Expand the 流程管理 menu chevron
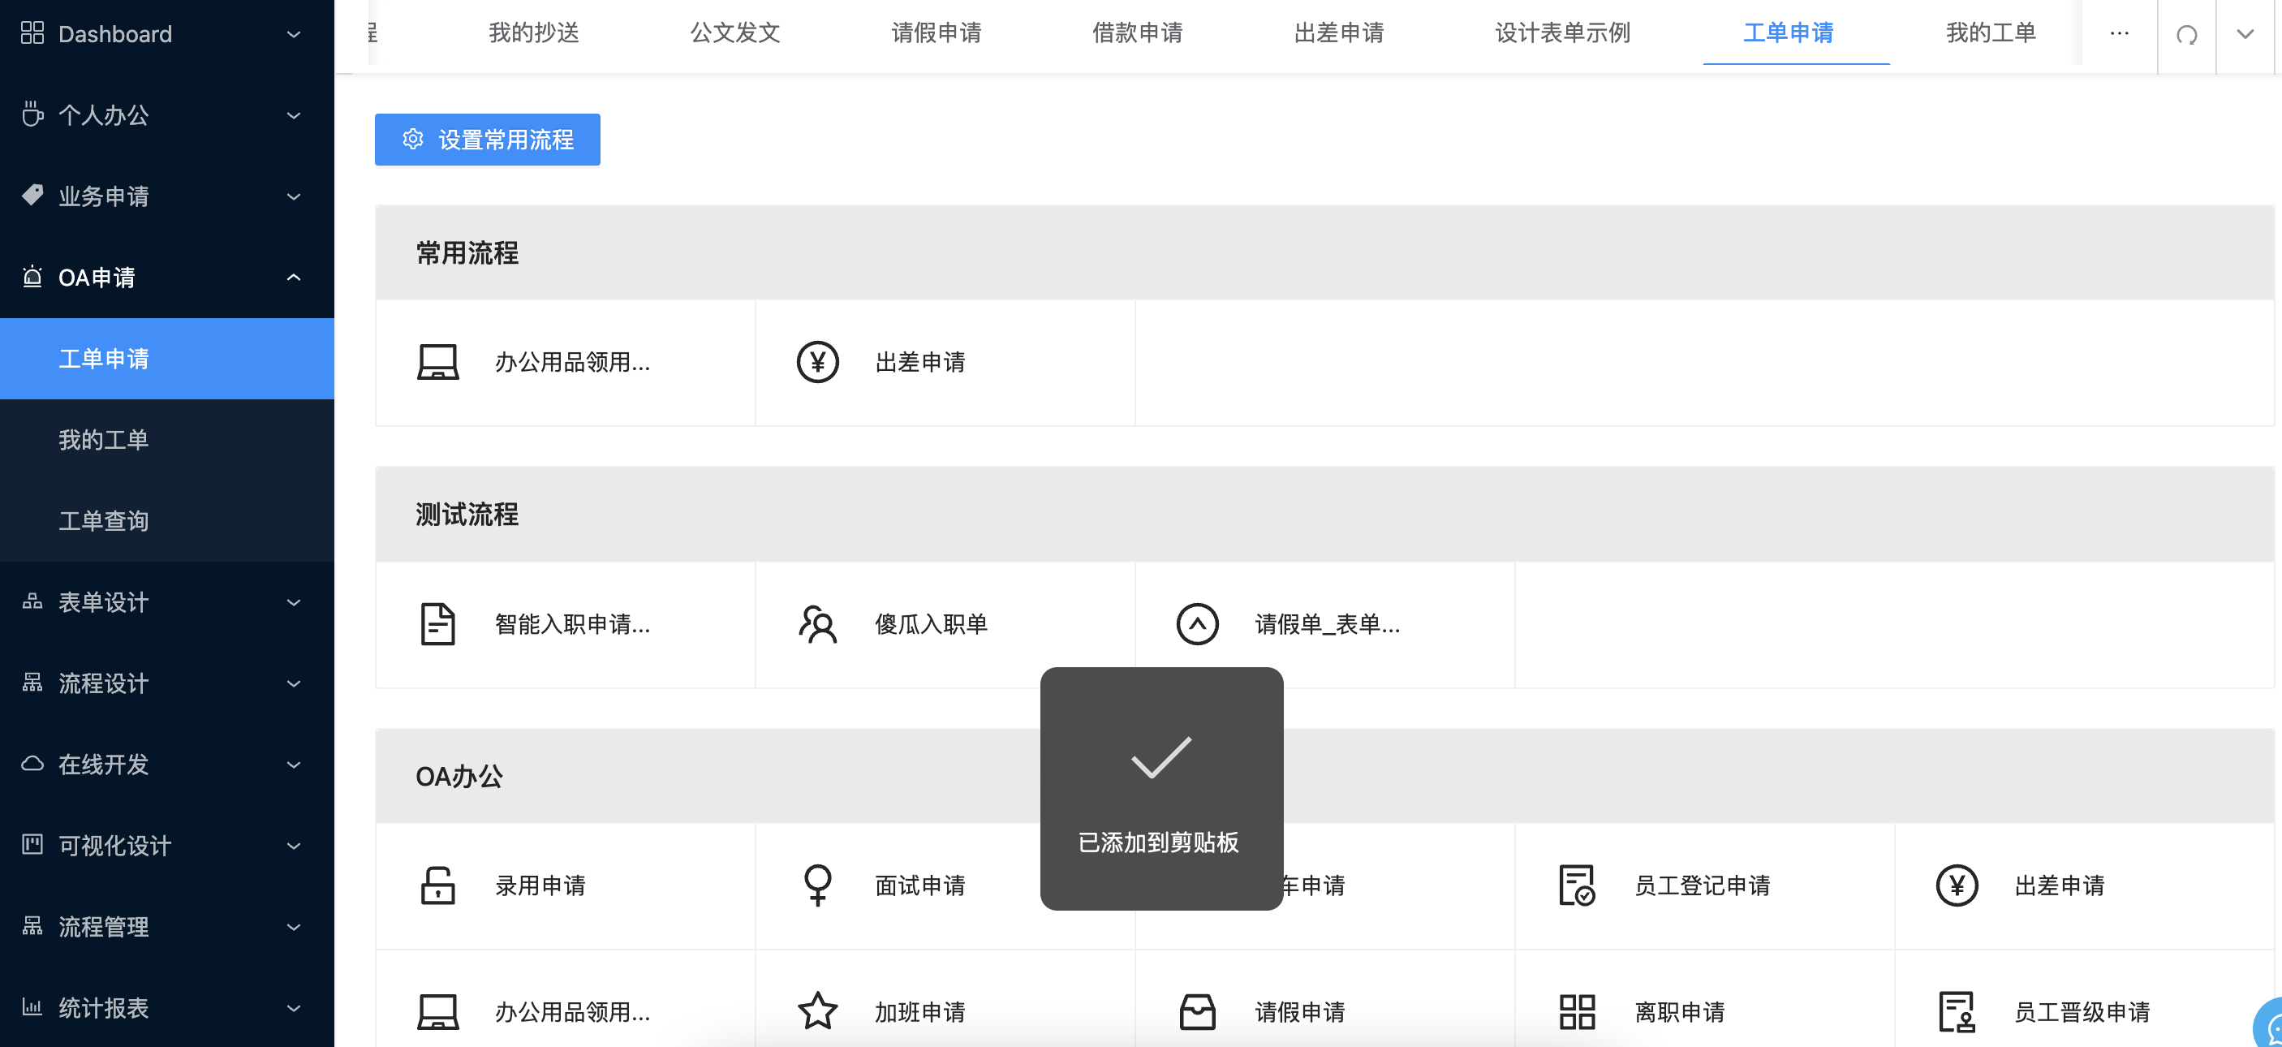The height and width of the screenshot is (1047, 2282). tap(294, 927)
